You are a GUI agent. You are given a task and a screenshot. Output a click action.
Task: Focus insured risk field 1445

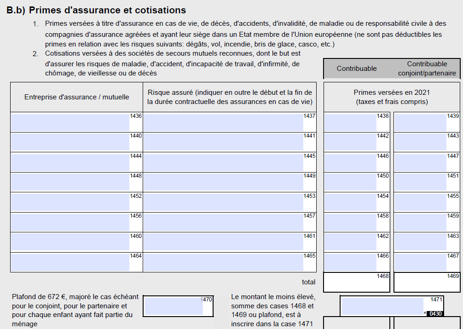(223, 162)
